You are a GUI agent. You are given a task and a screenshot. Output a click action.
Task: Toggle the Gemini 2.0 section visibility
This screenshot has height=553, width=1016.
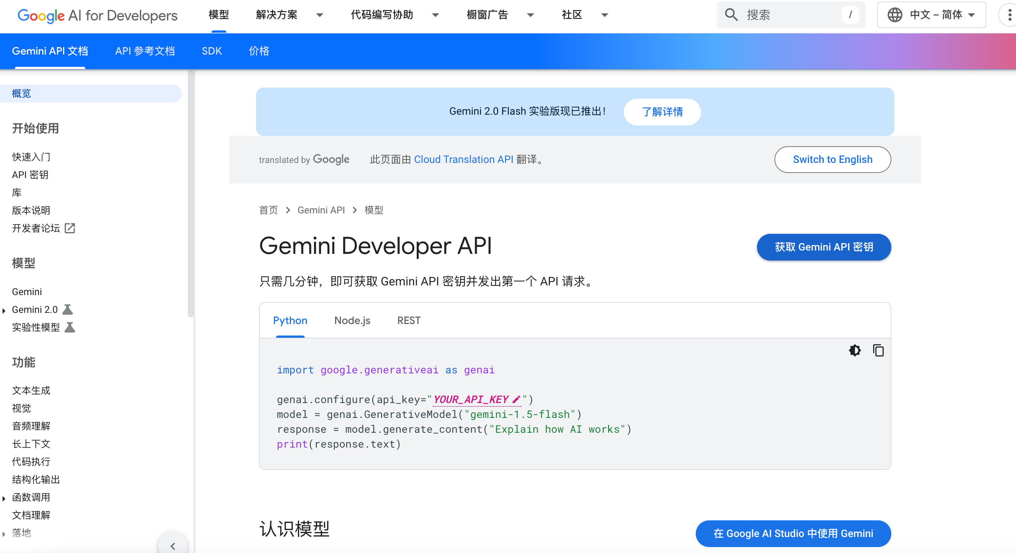(6, 309)
